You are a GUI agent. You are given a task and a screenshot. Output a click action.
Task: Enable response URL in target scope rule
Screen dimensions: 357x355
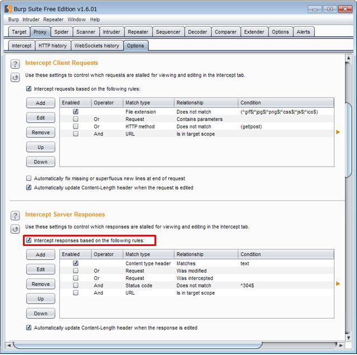point(76,292)
